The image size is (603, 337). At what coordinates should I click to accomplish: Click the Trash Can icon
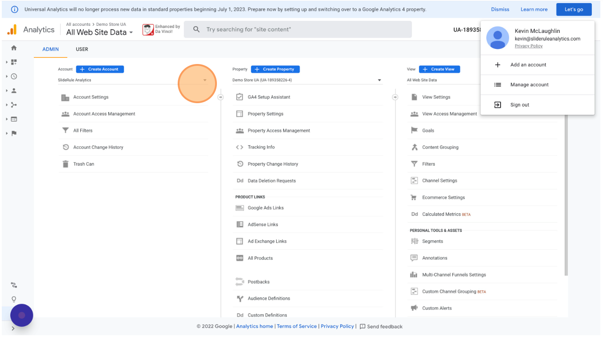click(x=65, y=164)
